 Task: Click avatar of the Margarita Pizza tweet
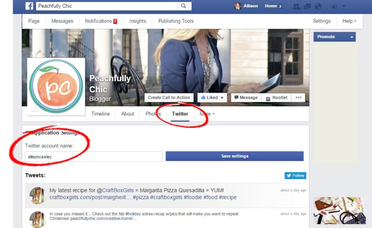click(37, 196)
